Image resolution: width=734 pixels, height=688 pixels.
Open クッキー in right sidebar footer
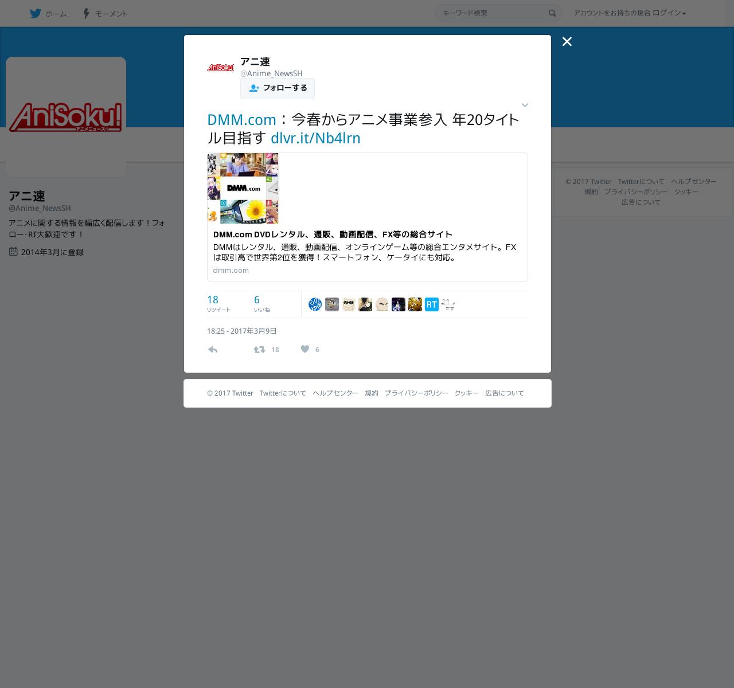[x=686, y=191]
